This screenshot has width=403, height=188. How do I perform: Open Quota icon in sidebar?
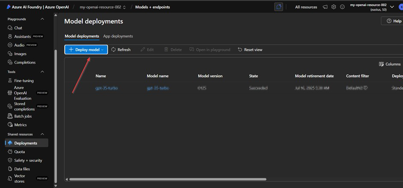tap(10, 152)
